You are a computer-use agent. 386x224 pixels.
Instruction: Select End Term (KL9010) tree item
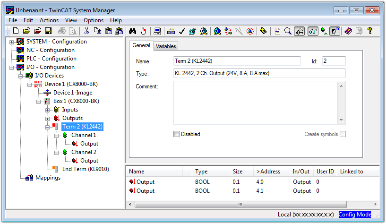pyautogui.click(x=86, y=169)
